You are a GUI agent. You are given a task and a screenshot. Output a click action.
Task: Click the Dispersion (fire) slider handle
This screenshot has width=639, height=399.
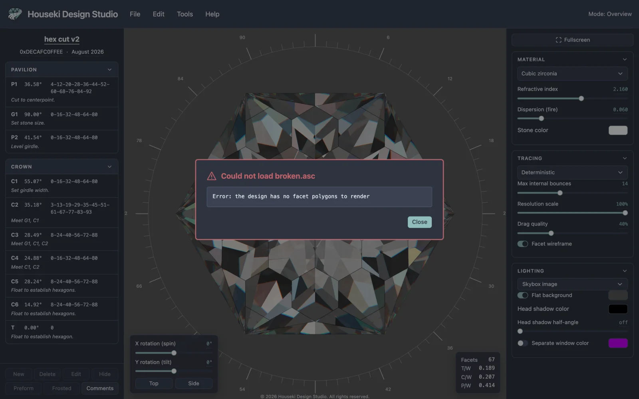(x=542, y=119)
